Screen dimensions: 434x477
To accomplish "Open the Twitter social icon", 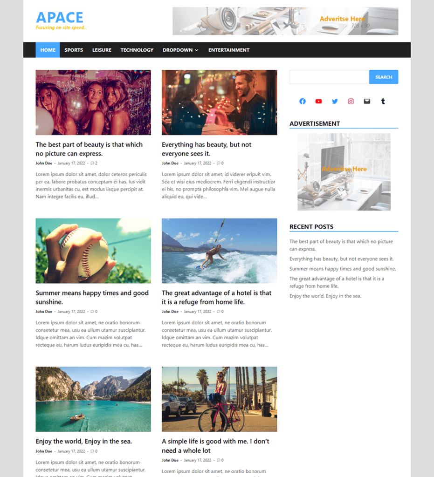I will tap(335, 101).
